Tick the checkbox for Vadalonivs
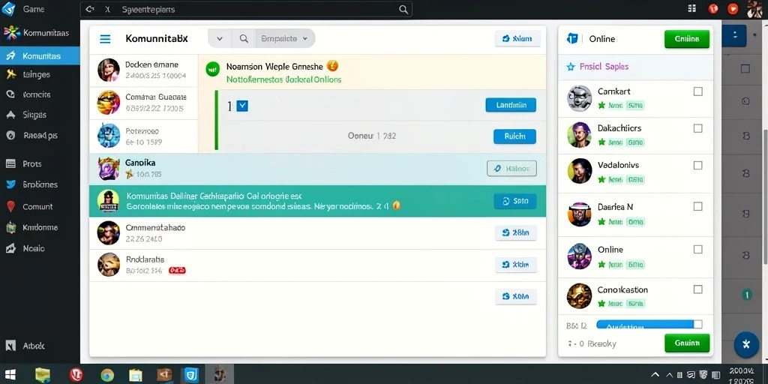 click(x=698, y=166)
